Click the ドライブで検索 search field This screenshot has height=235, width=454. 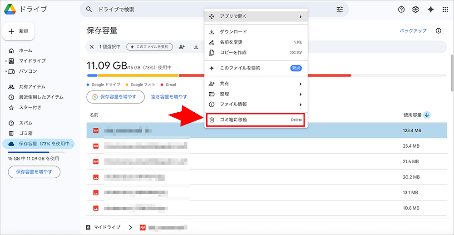pos(214,10)
